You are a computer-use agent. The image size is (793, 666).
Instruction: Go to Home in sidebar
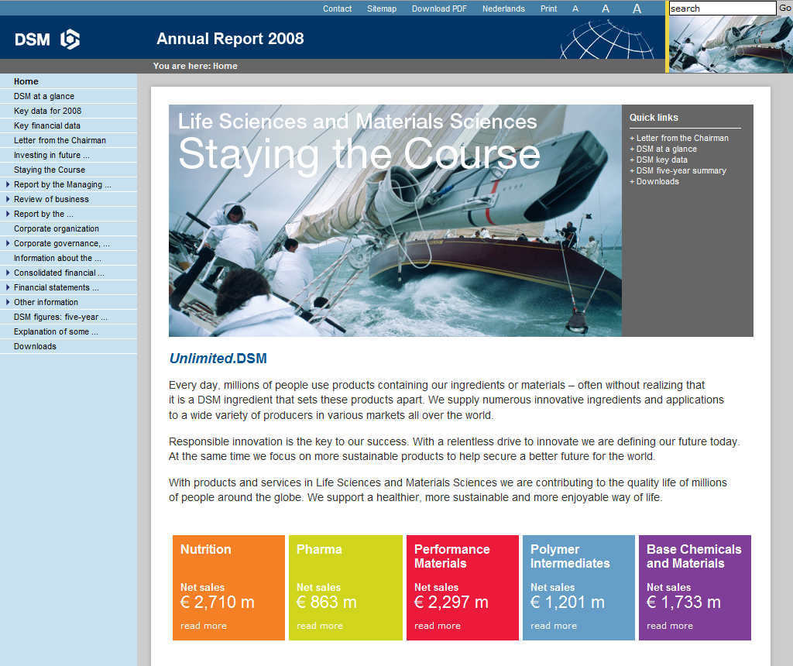click(x=26, y=81)
